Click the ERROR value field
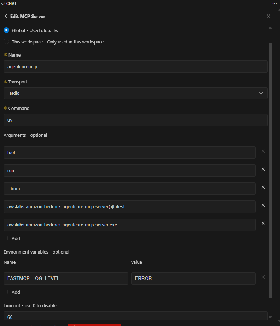 [x=193, y=278]
